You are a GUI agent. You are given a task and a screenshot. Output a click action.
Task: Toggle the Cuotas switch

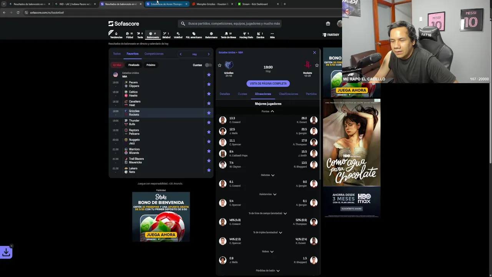[x=208, y=65]
